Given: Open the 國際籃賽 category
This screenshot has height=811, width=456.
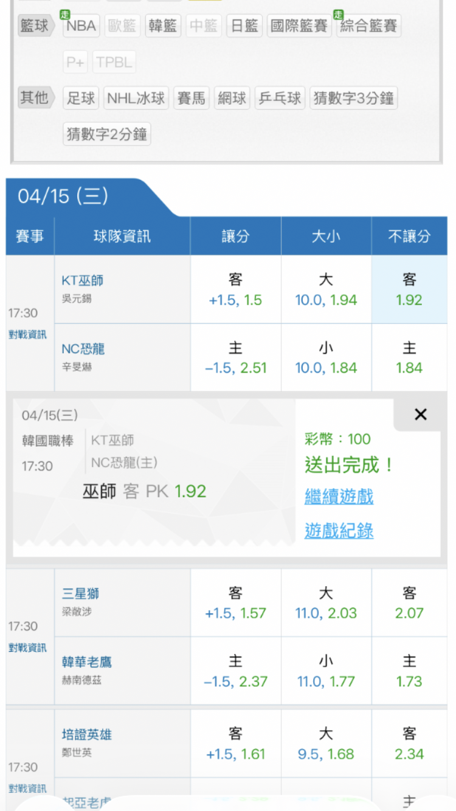Looking at the screenshot, I should pos(299,26).
